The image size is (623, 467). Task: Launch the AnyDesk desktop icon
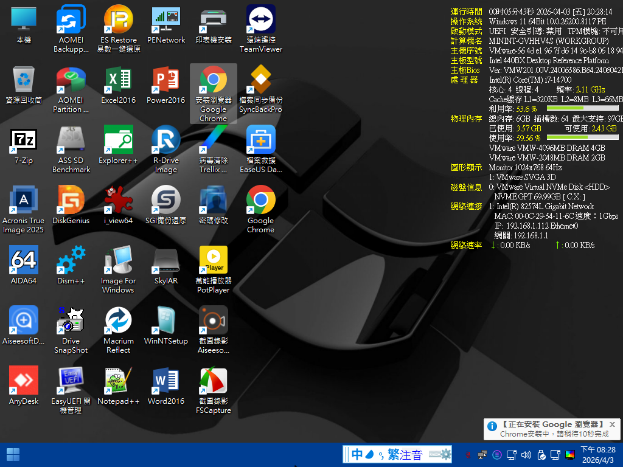click(24, 381)
